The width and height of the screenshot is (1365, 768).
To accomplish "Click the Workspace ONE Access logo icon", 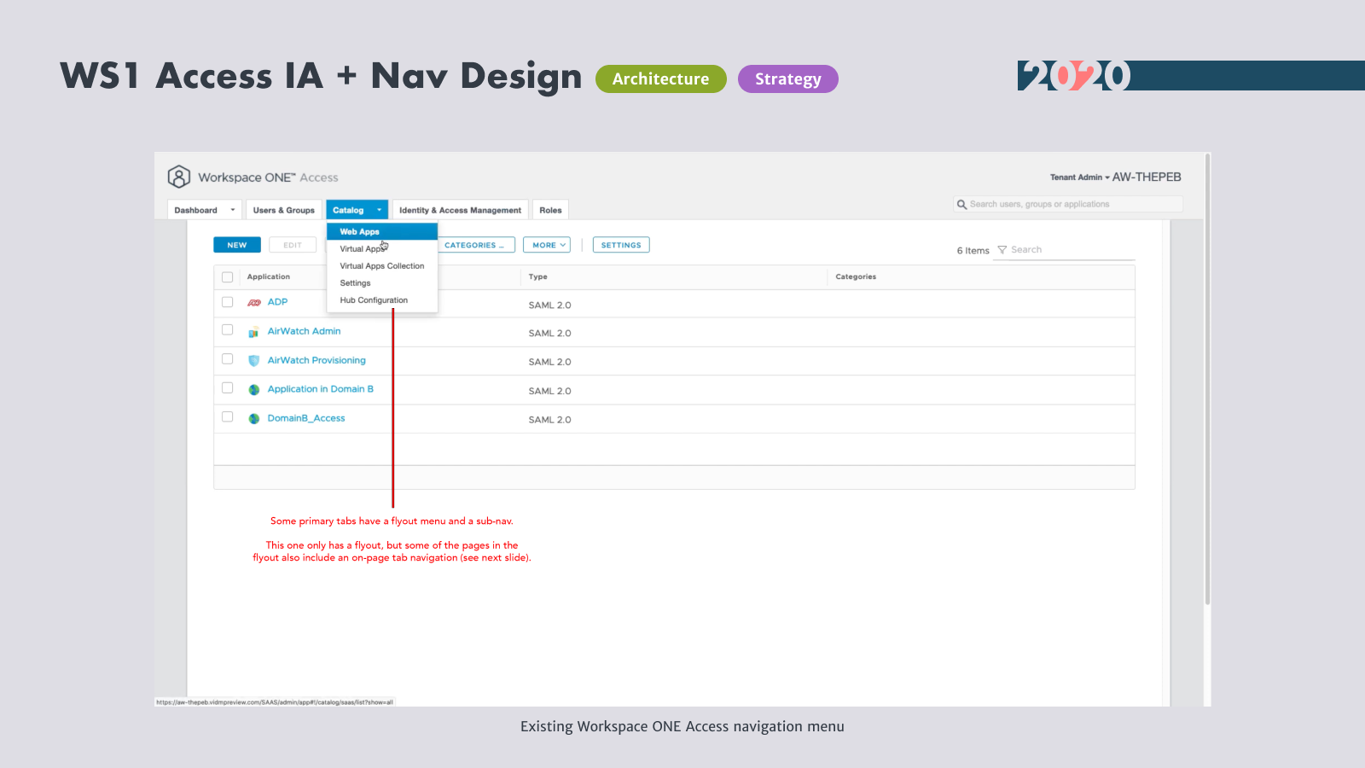I will 178,177.
